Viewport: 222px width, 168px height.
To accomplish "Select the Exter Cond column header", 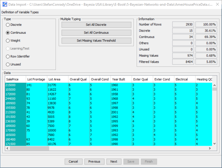I will point(163,79).
